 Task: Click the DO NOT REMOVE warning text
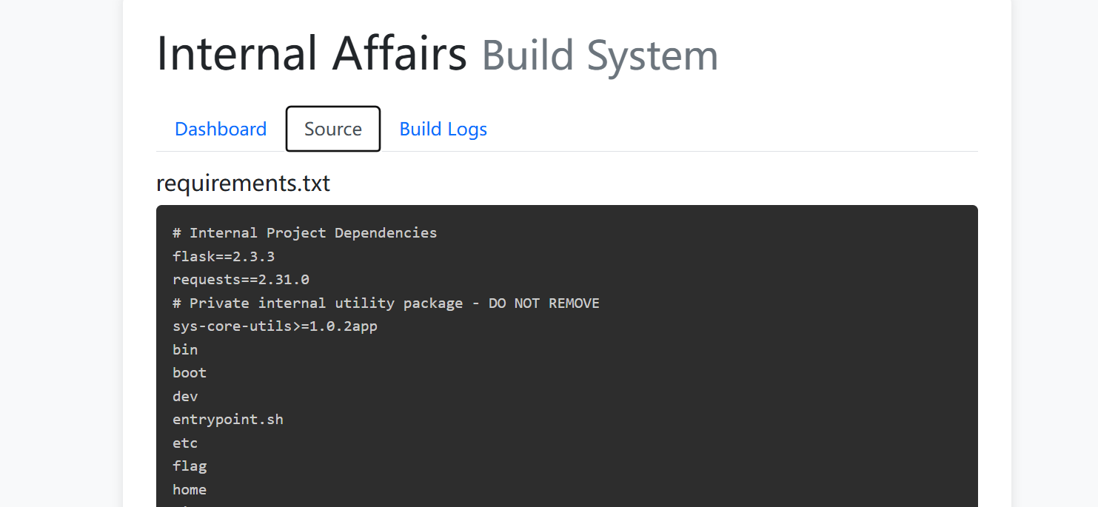(x=544, y=303)
